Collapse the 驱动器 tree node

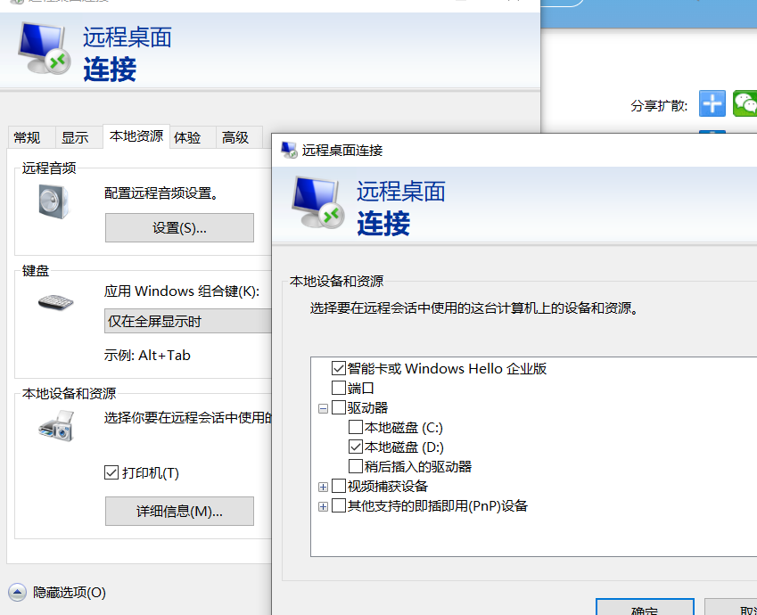(x=323, y=408)
